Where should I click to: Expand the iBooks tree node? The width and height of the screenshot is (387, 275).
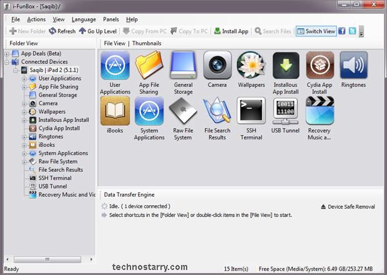tap(24, 145)
